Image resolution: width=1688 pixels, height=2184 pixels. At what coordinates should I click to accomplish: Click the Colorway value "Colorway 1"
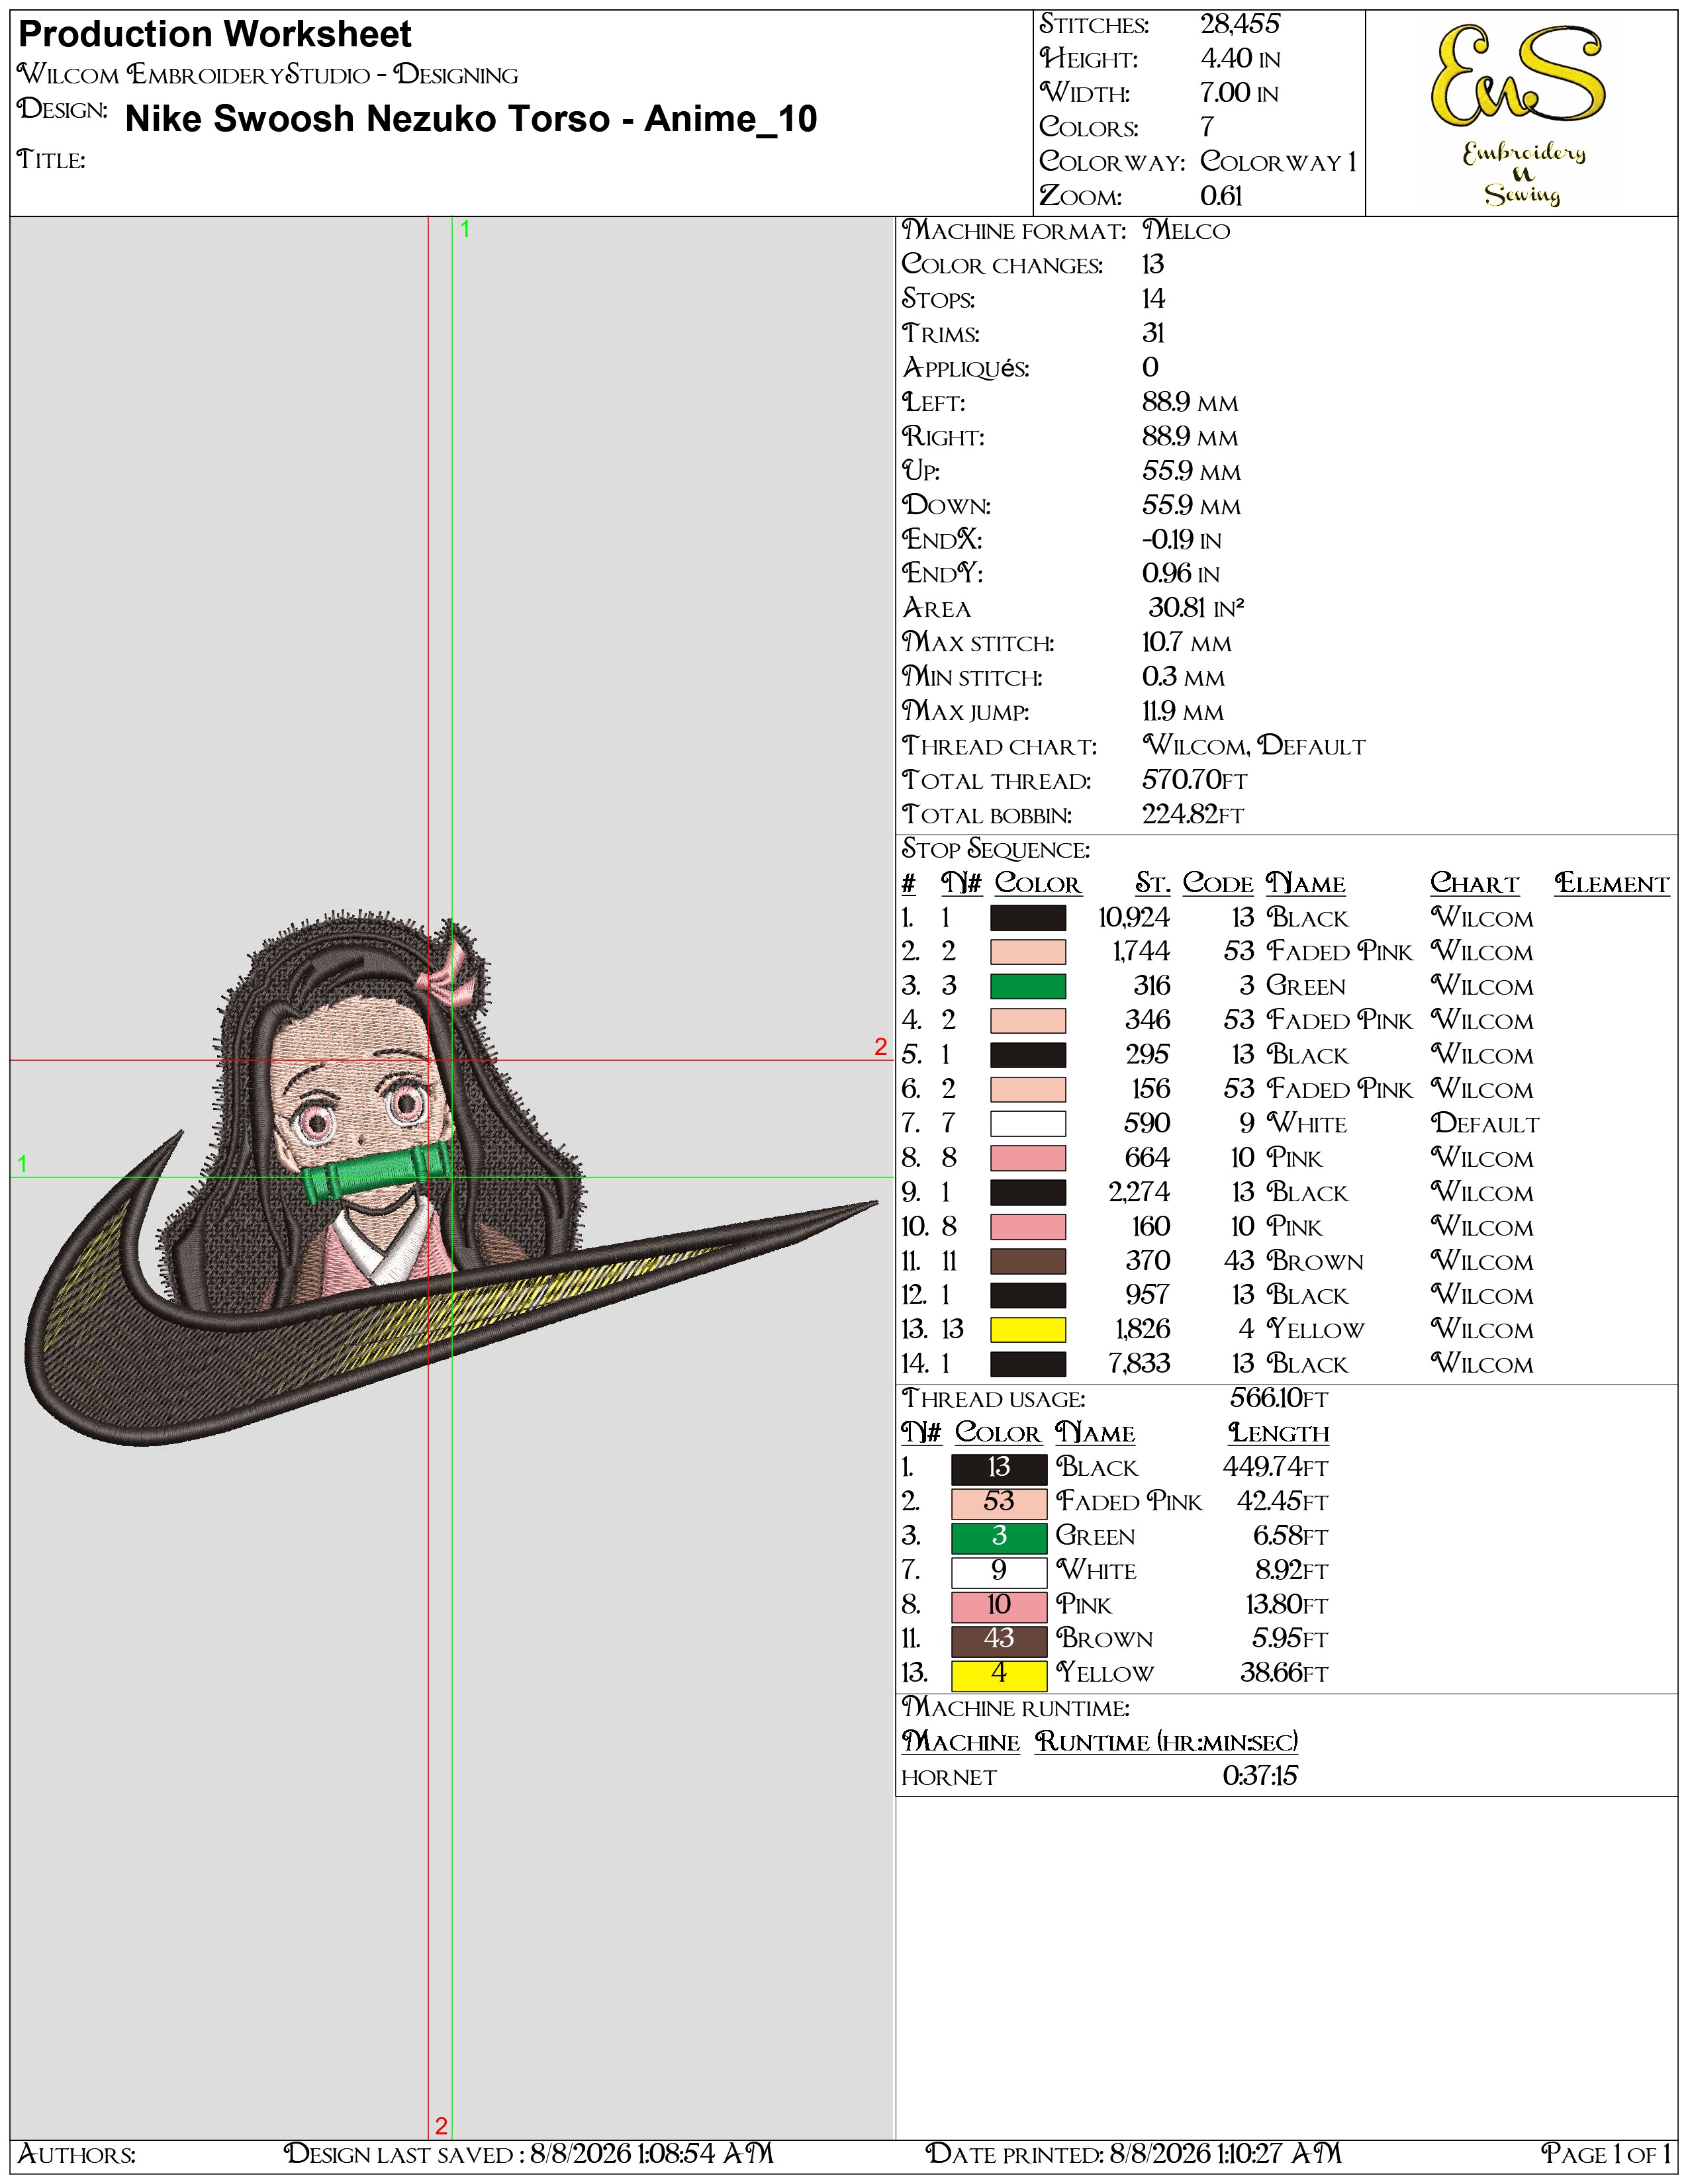click(1278, 162)
